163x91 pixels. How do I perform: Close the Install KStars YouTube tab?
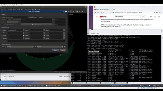[x=111, y=10]
